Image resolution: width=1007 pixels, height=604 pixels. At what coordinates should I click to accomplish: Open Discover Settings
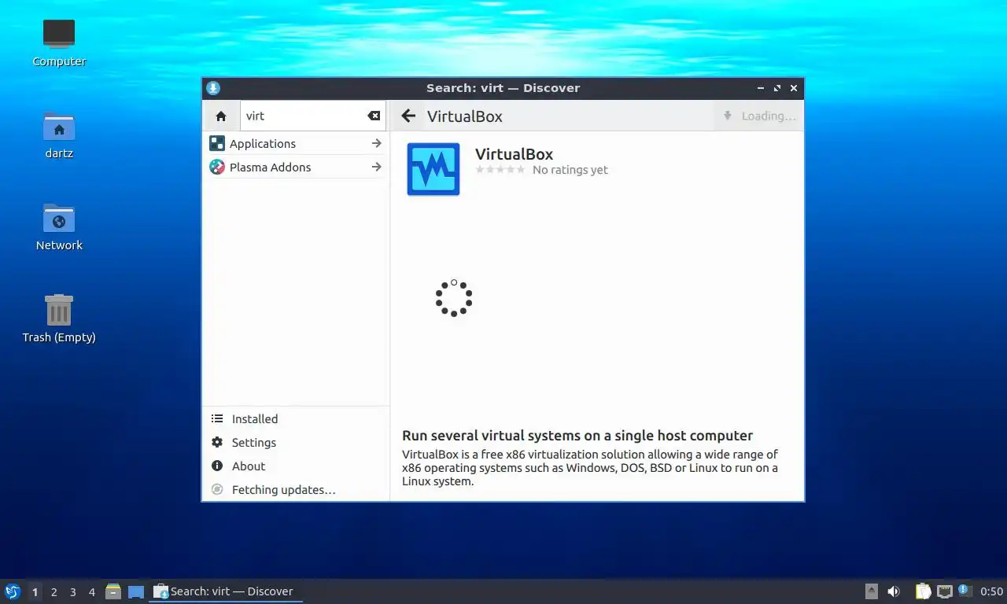point(295,443)
